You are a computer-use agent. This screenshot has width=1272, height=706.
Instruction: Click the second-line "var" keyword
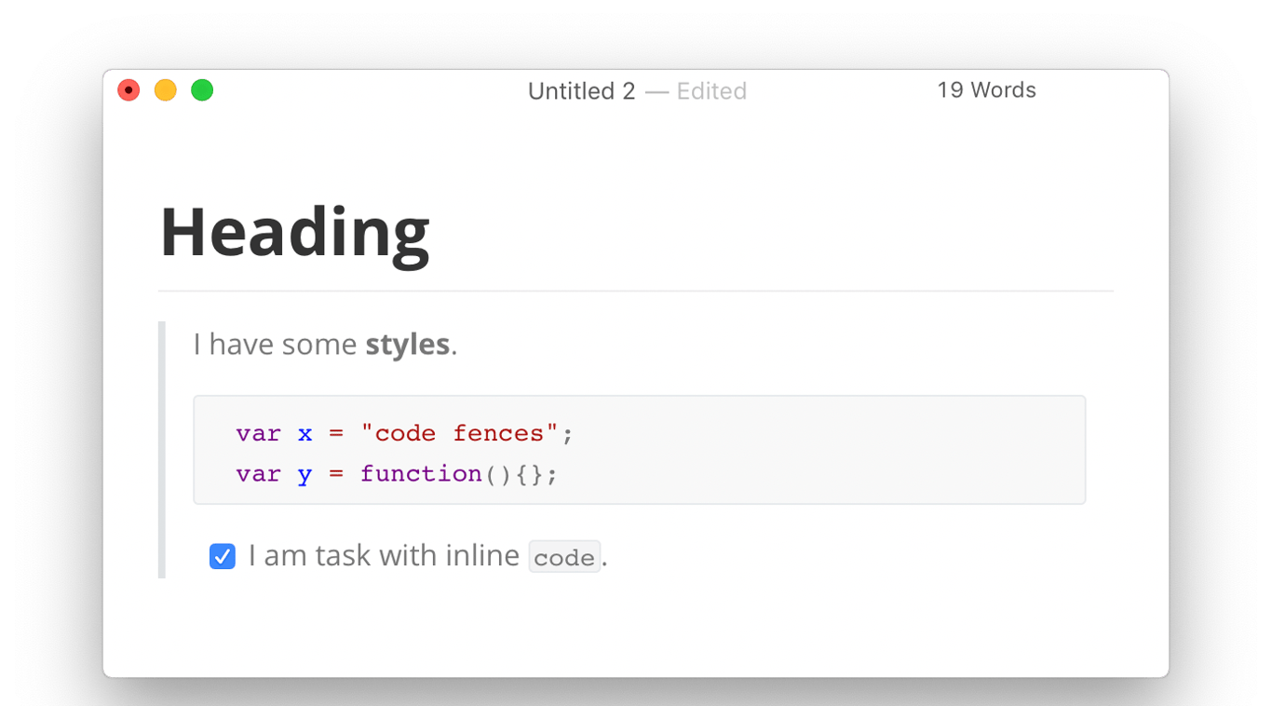coord(258,474)
